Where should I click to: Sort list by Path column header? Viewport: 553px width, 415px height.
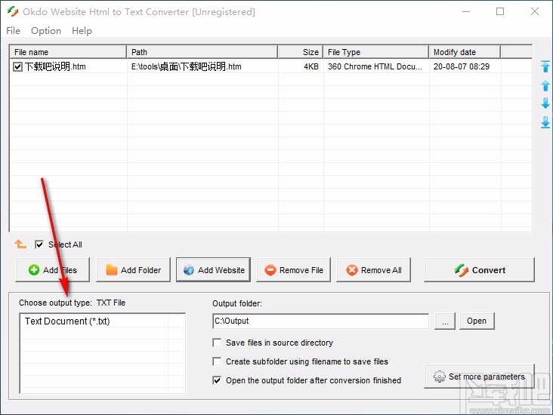tap(202, 52)
